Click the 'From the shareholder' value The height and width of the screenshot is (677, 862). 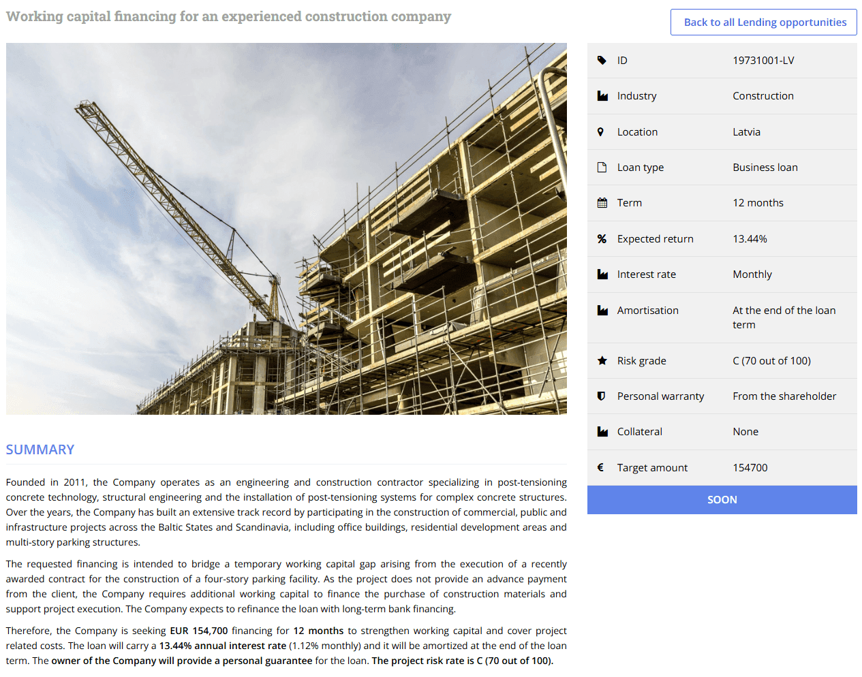784,396
